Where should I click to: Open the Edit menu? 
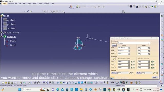point(24,4)
